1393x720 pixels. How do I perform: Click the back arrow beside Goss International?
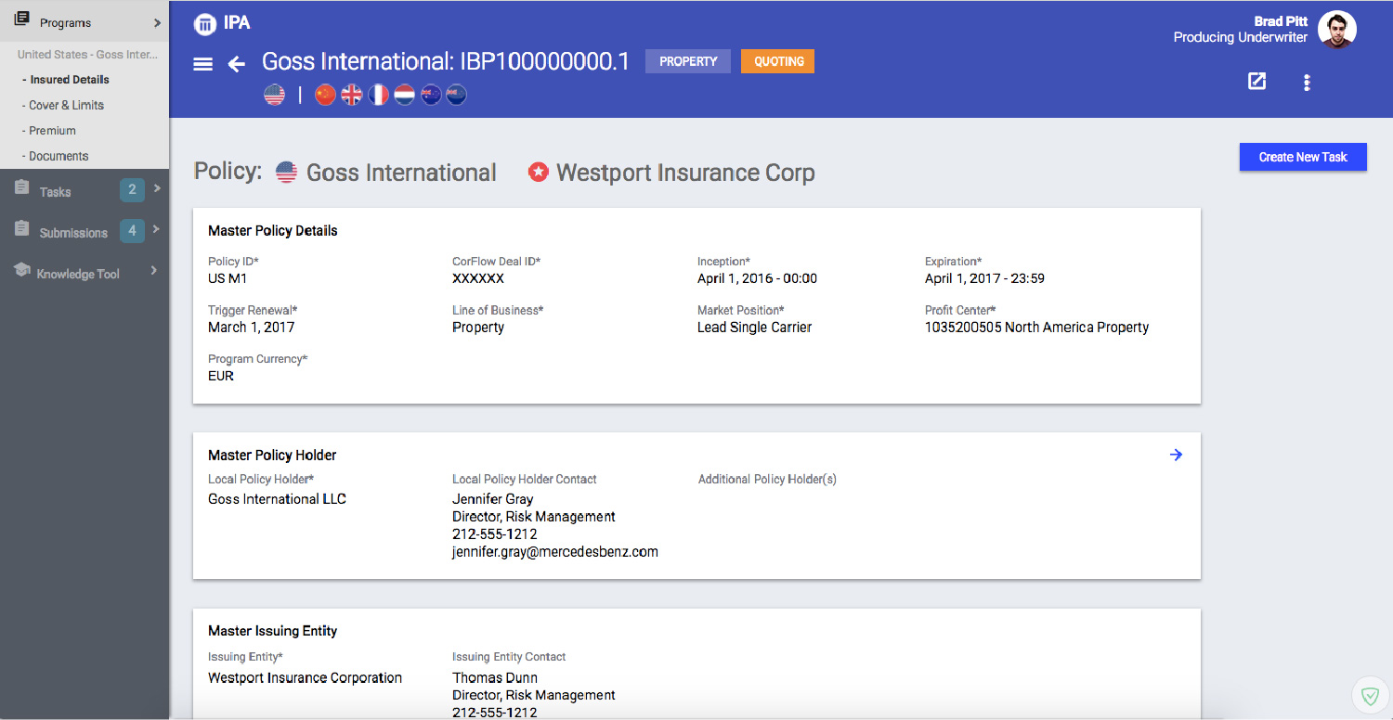pyautogui.click(x=237, y=64)
